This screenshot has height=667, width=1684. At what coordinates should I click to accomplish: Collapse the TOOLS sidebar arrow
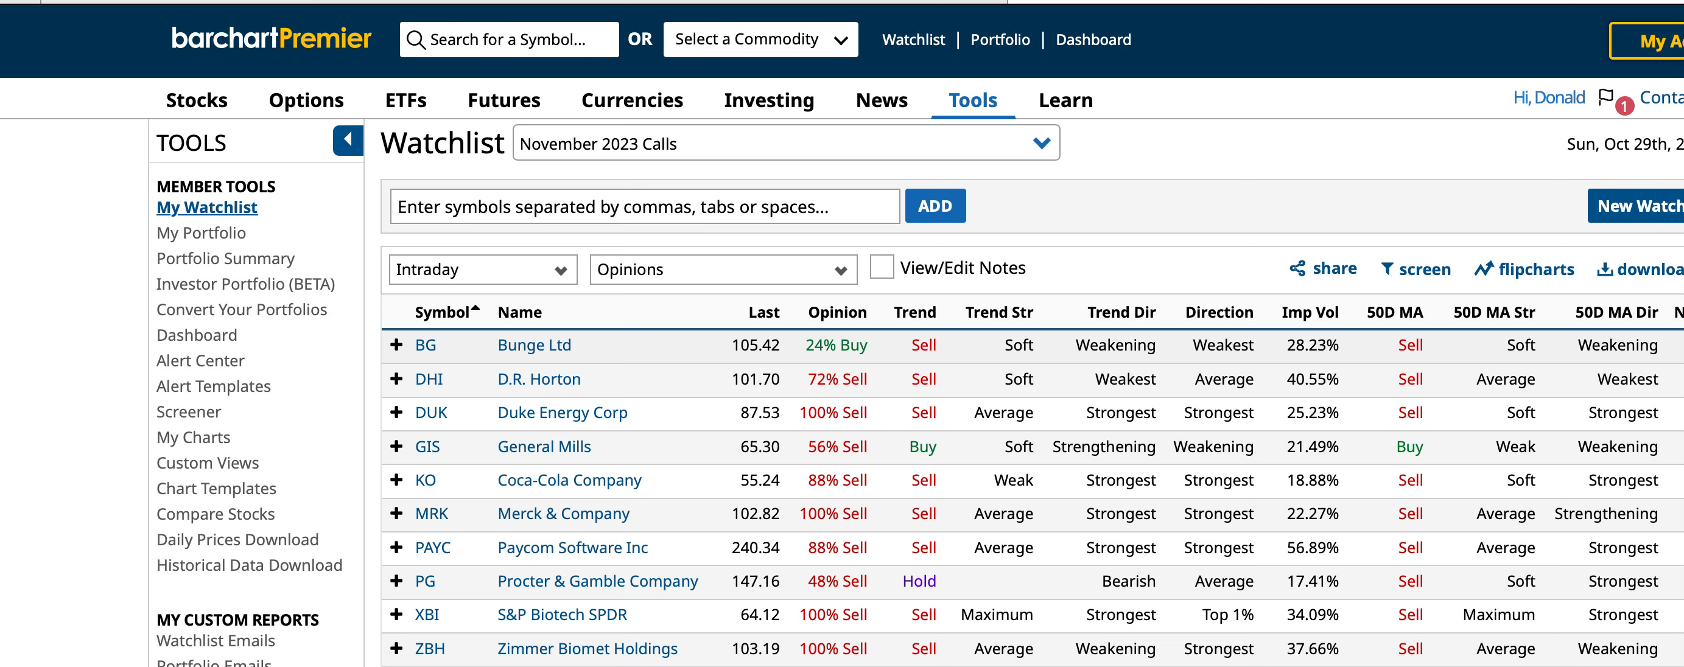[348, 140]
